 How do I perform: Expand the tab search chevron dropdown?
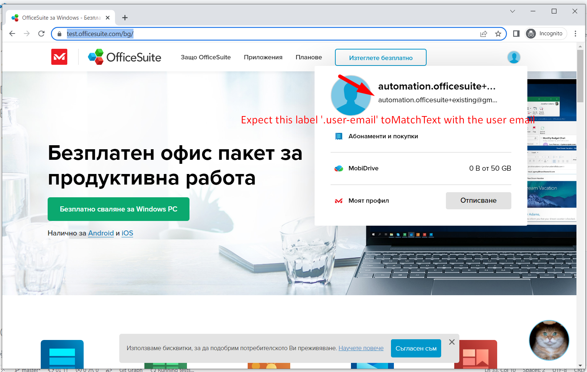point(512,11)
